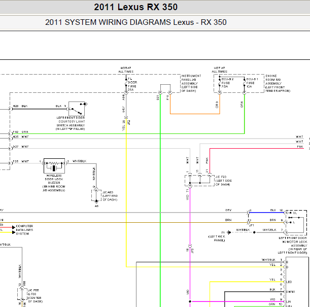310x307 pixels.
Task: Click the 'A5' ground point label
Action: pos(96,206)
